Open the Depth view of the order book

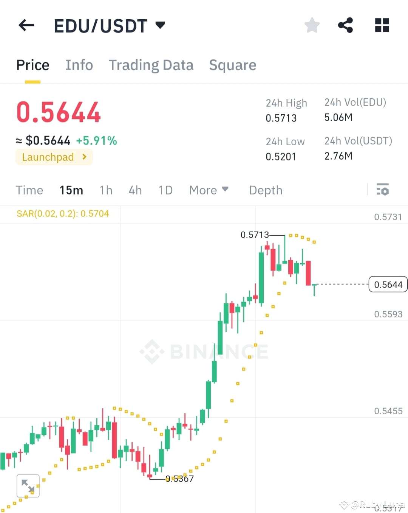[266, 190]
